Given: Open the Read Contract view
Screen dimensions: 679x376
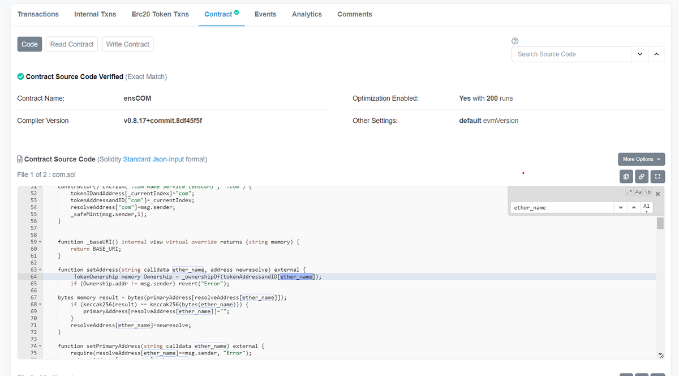Looking at the screenshot, I should coord(71,44).
